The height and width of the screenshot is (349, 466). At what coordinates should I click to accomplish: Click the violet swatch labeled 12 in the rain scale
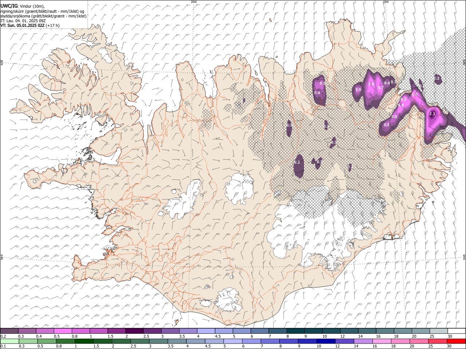click(x=344, y=341)
